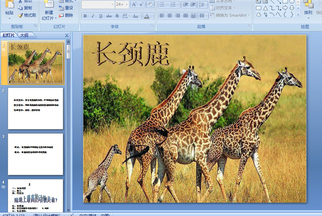Select the Format Painter (格式刷) brush
This screenshot has width=322, height=216.
click(27, 15)
